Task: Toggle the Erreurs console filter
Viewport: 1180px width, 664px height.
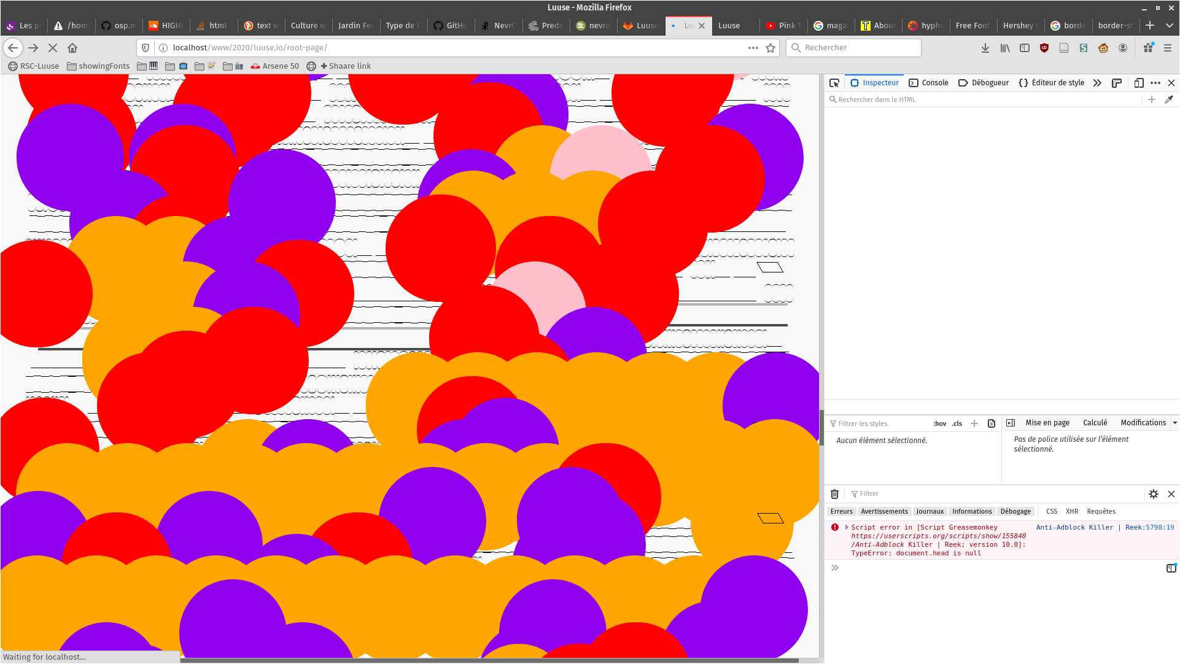Action: click(x=841, y=511)
